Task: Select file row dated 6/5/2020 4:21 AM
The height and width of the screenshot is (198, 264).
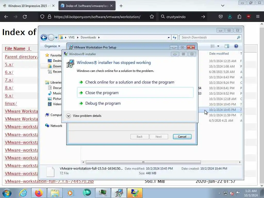Action: (x=221, y=121)
